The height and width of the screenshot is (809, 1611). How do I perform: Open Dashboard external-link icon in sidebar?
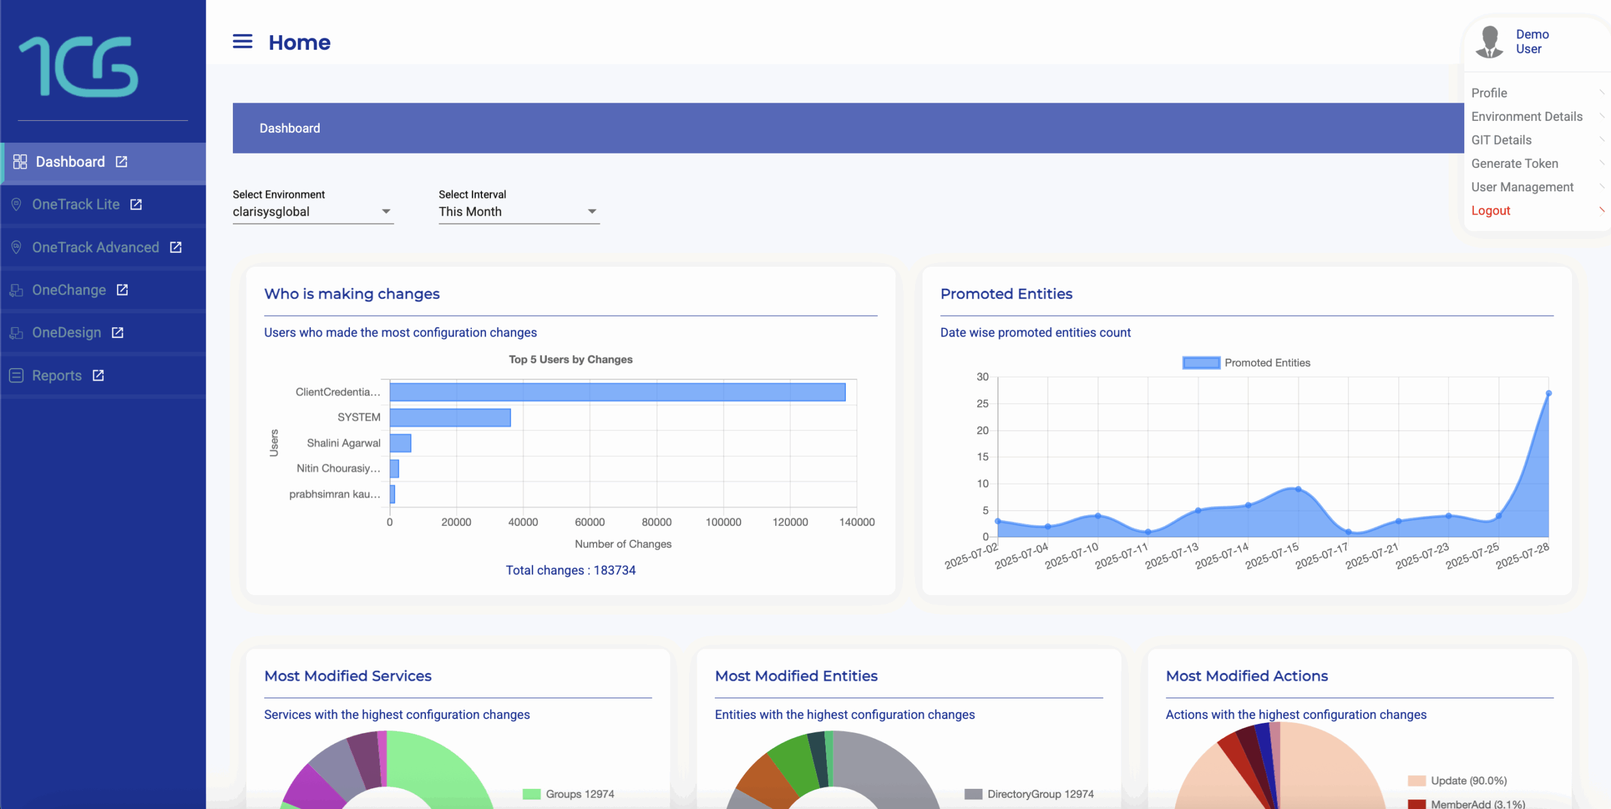[121, 162]
